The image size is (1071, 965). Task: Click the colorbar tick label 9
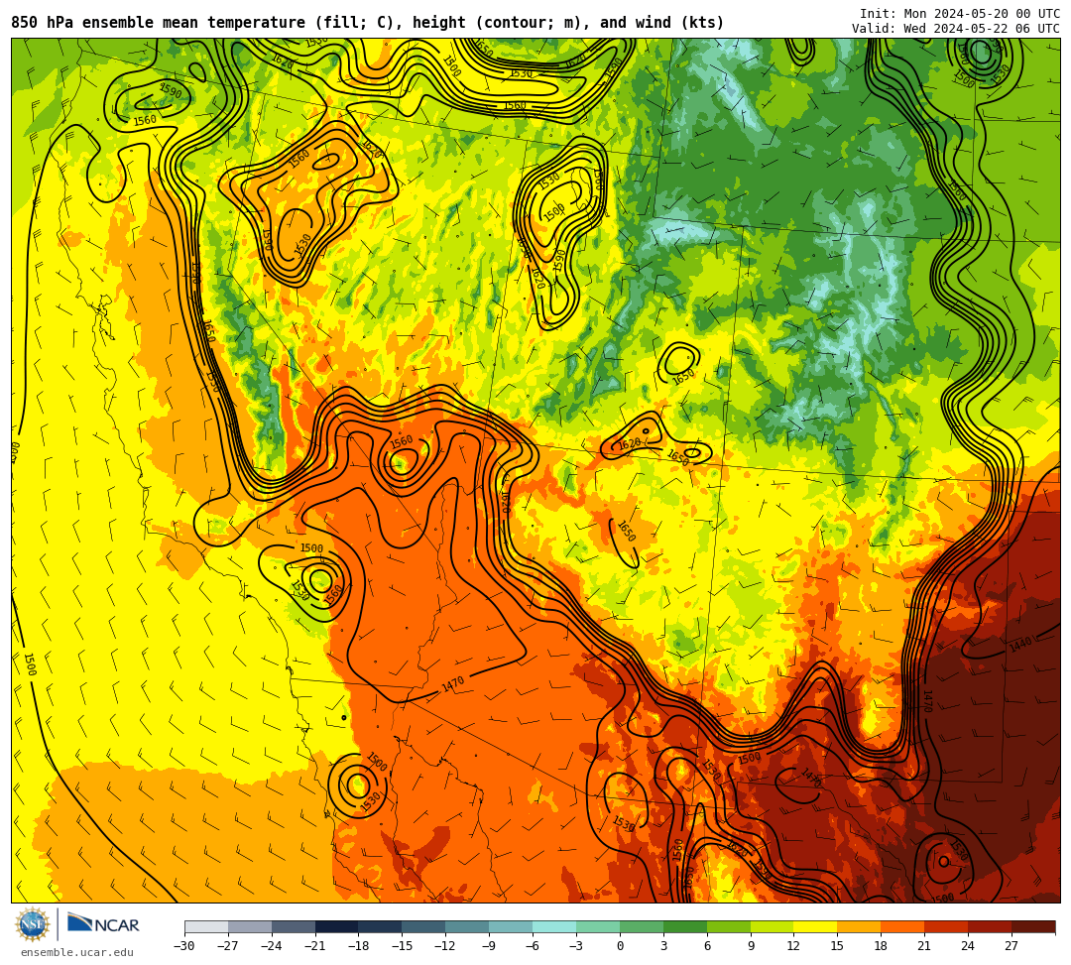tap(751, 946)
